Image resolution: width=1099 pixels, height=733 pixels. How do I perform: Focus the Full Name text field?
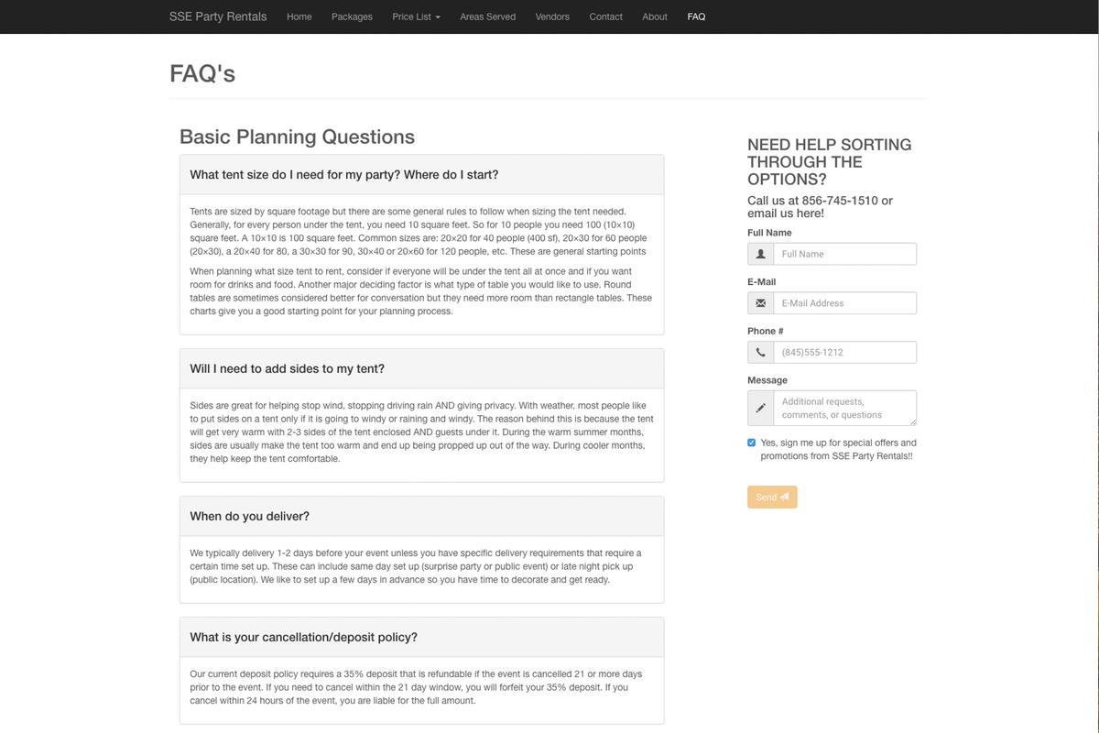(x=844, y=254)
